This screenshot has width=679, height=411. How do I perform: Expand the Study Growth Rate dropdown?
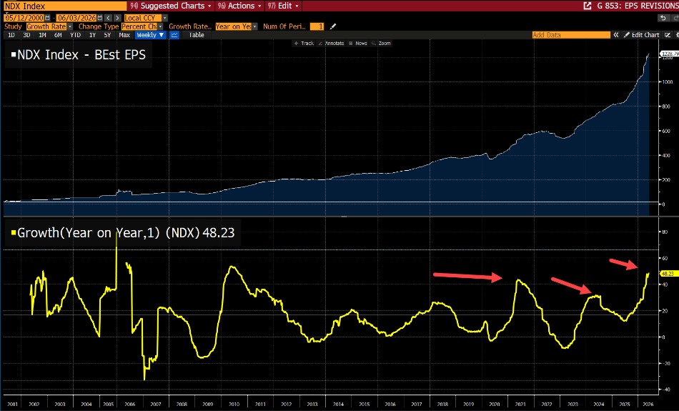point(70,26)
